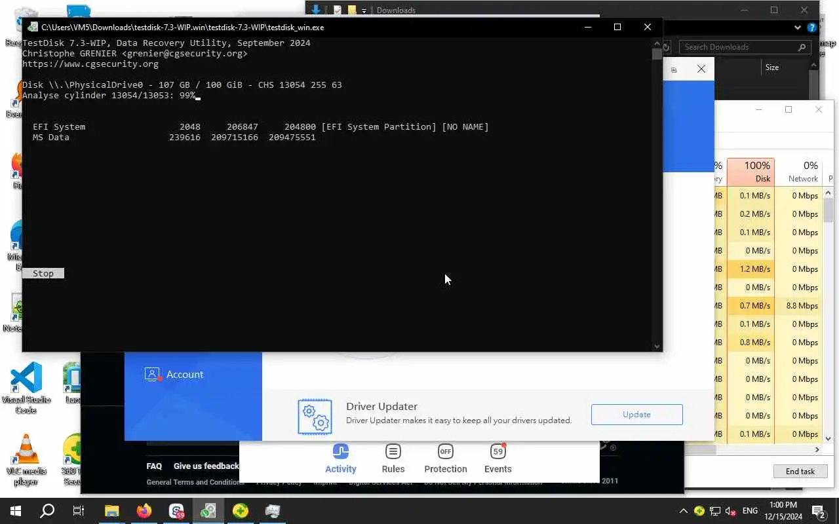Open Firefox from taskbar
The width and height of the screenshot is (839, 524).
click(144, 511)
